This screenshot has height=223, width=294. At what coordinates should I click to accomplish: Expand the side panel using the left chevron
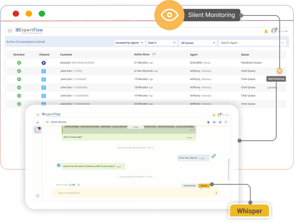point(229,160)
